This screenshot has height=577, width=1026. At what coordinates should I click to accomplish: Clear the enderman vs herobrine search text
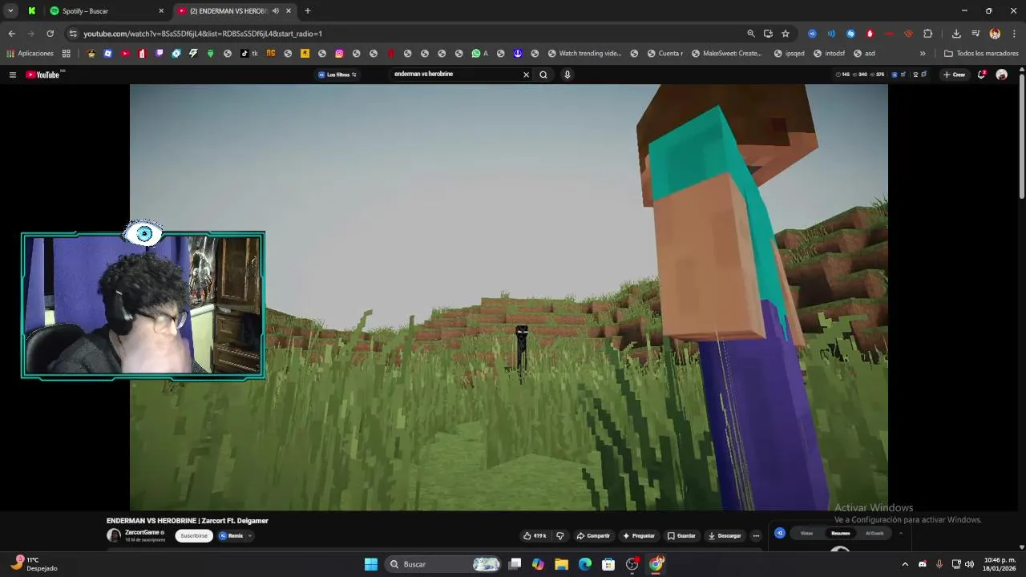coord(527,75)
